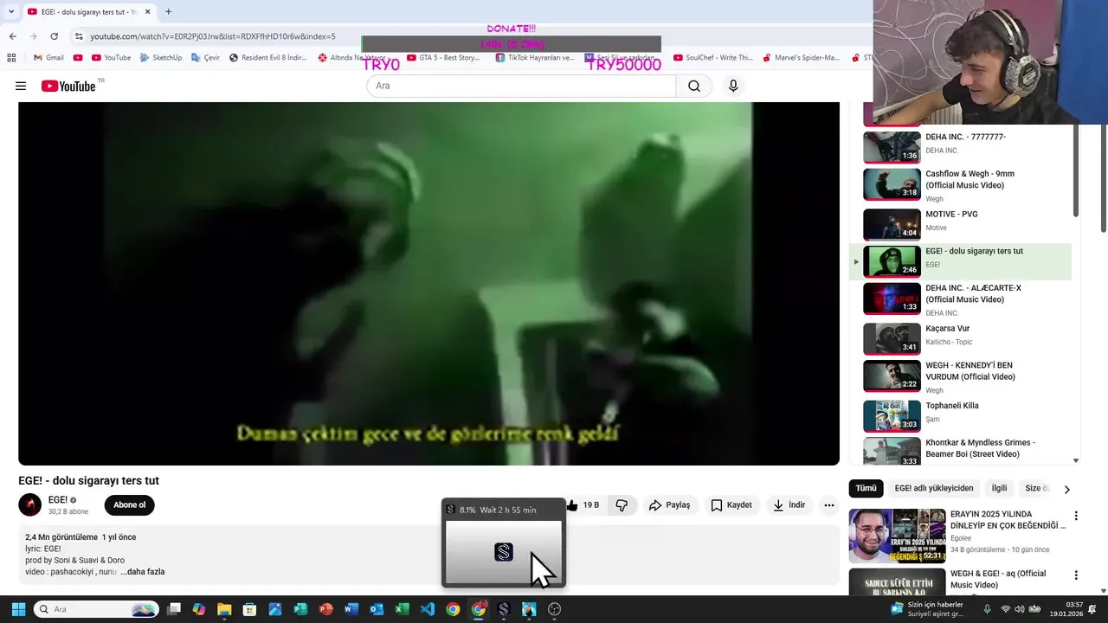The image size is (1108, 623).
Task: Select EGE! adlı yükleyiciden filter chip
Action: (934, 488)
